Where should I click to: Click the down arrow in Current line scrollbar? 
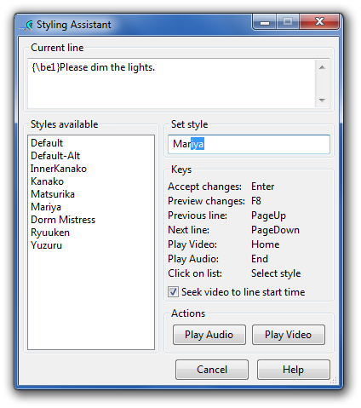322,100
